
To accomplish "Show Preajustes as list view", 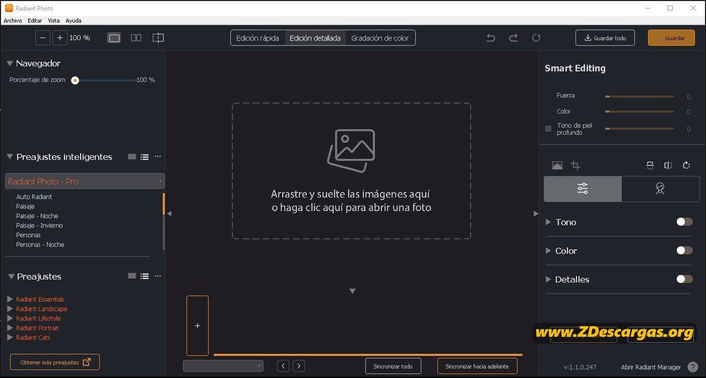I will pyautogui.click(x=145, y=276).
